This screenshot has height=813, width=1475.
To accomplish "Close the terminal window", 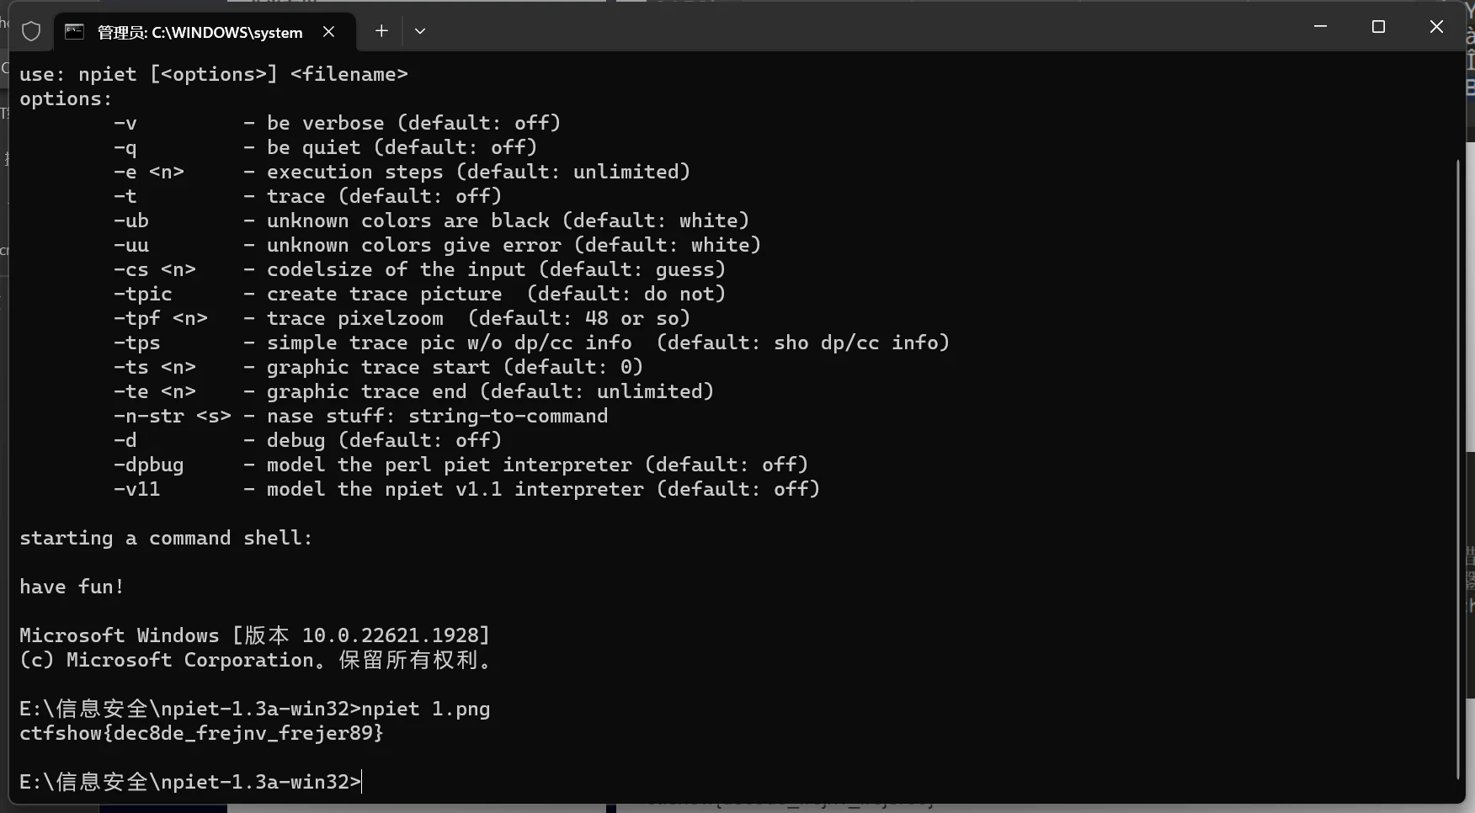I will pyautogui.click(x=1436, y=27).
